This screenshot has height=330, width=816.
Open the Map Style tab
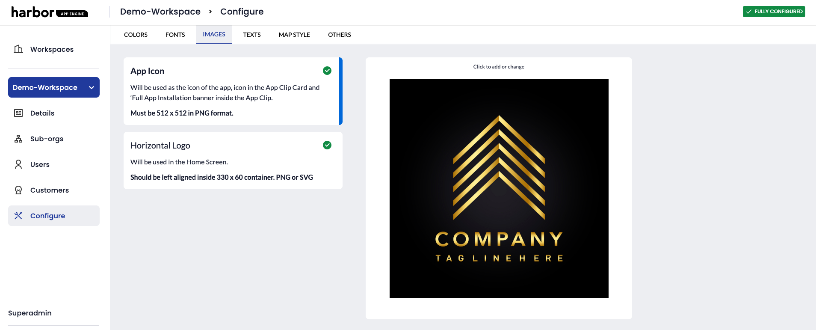294,35
